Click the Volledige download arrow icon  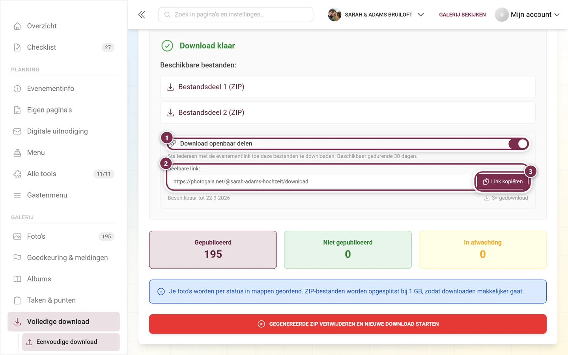[17, 322]
